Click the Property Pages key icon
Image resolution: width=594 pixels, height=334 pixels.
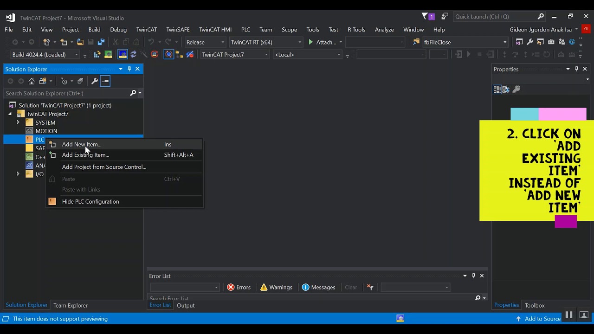[517, 89]
